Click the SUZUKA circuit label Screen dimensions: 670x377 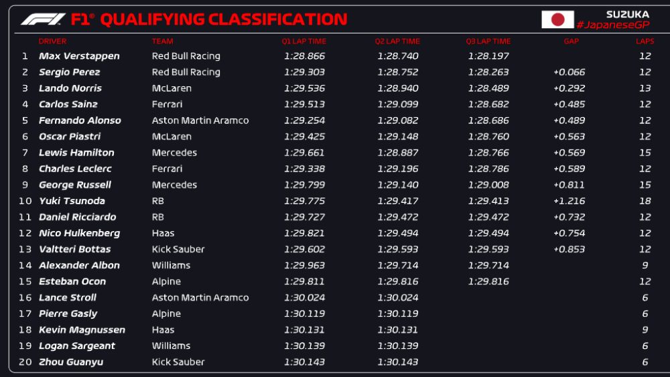pyautogui.click(x=627, y=14)
